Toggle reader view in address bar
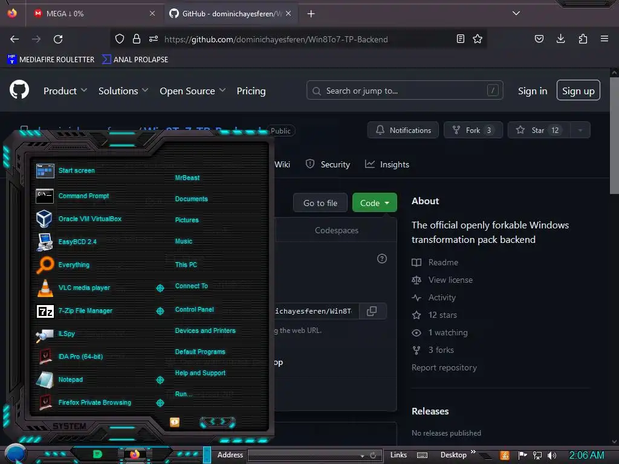 (460, 39)
